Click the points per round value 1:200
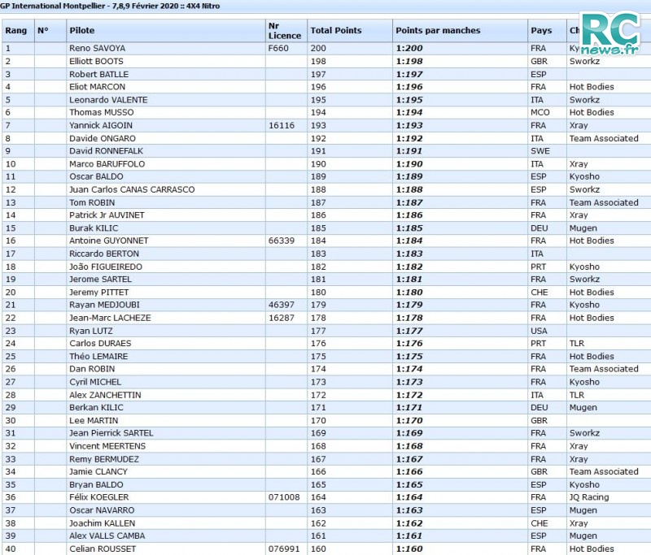This screenshot has width=651, height=555. pos(409,49)
